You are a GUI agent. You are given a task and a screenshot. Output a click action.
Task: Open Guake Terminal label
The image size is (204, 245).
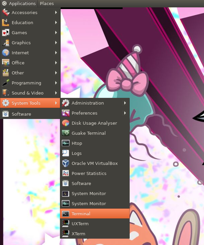[88, 133]
